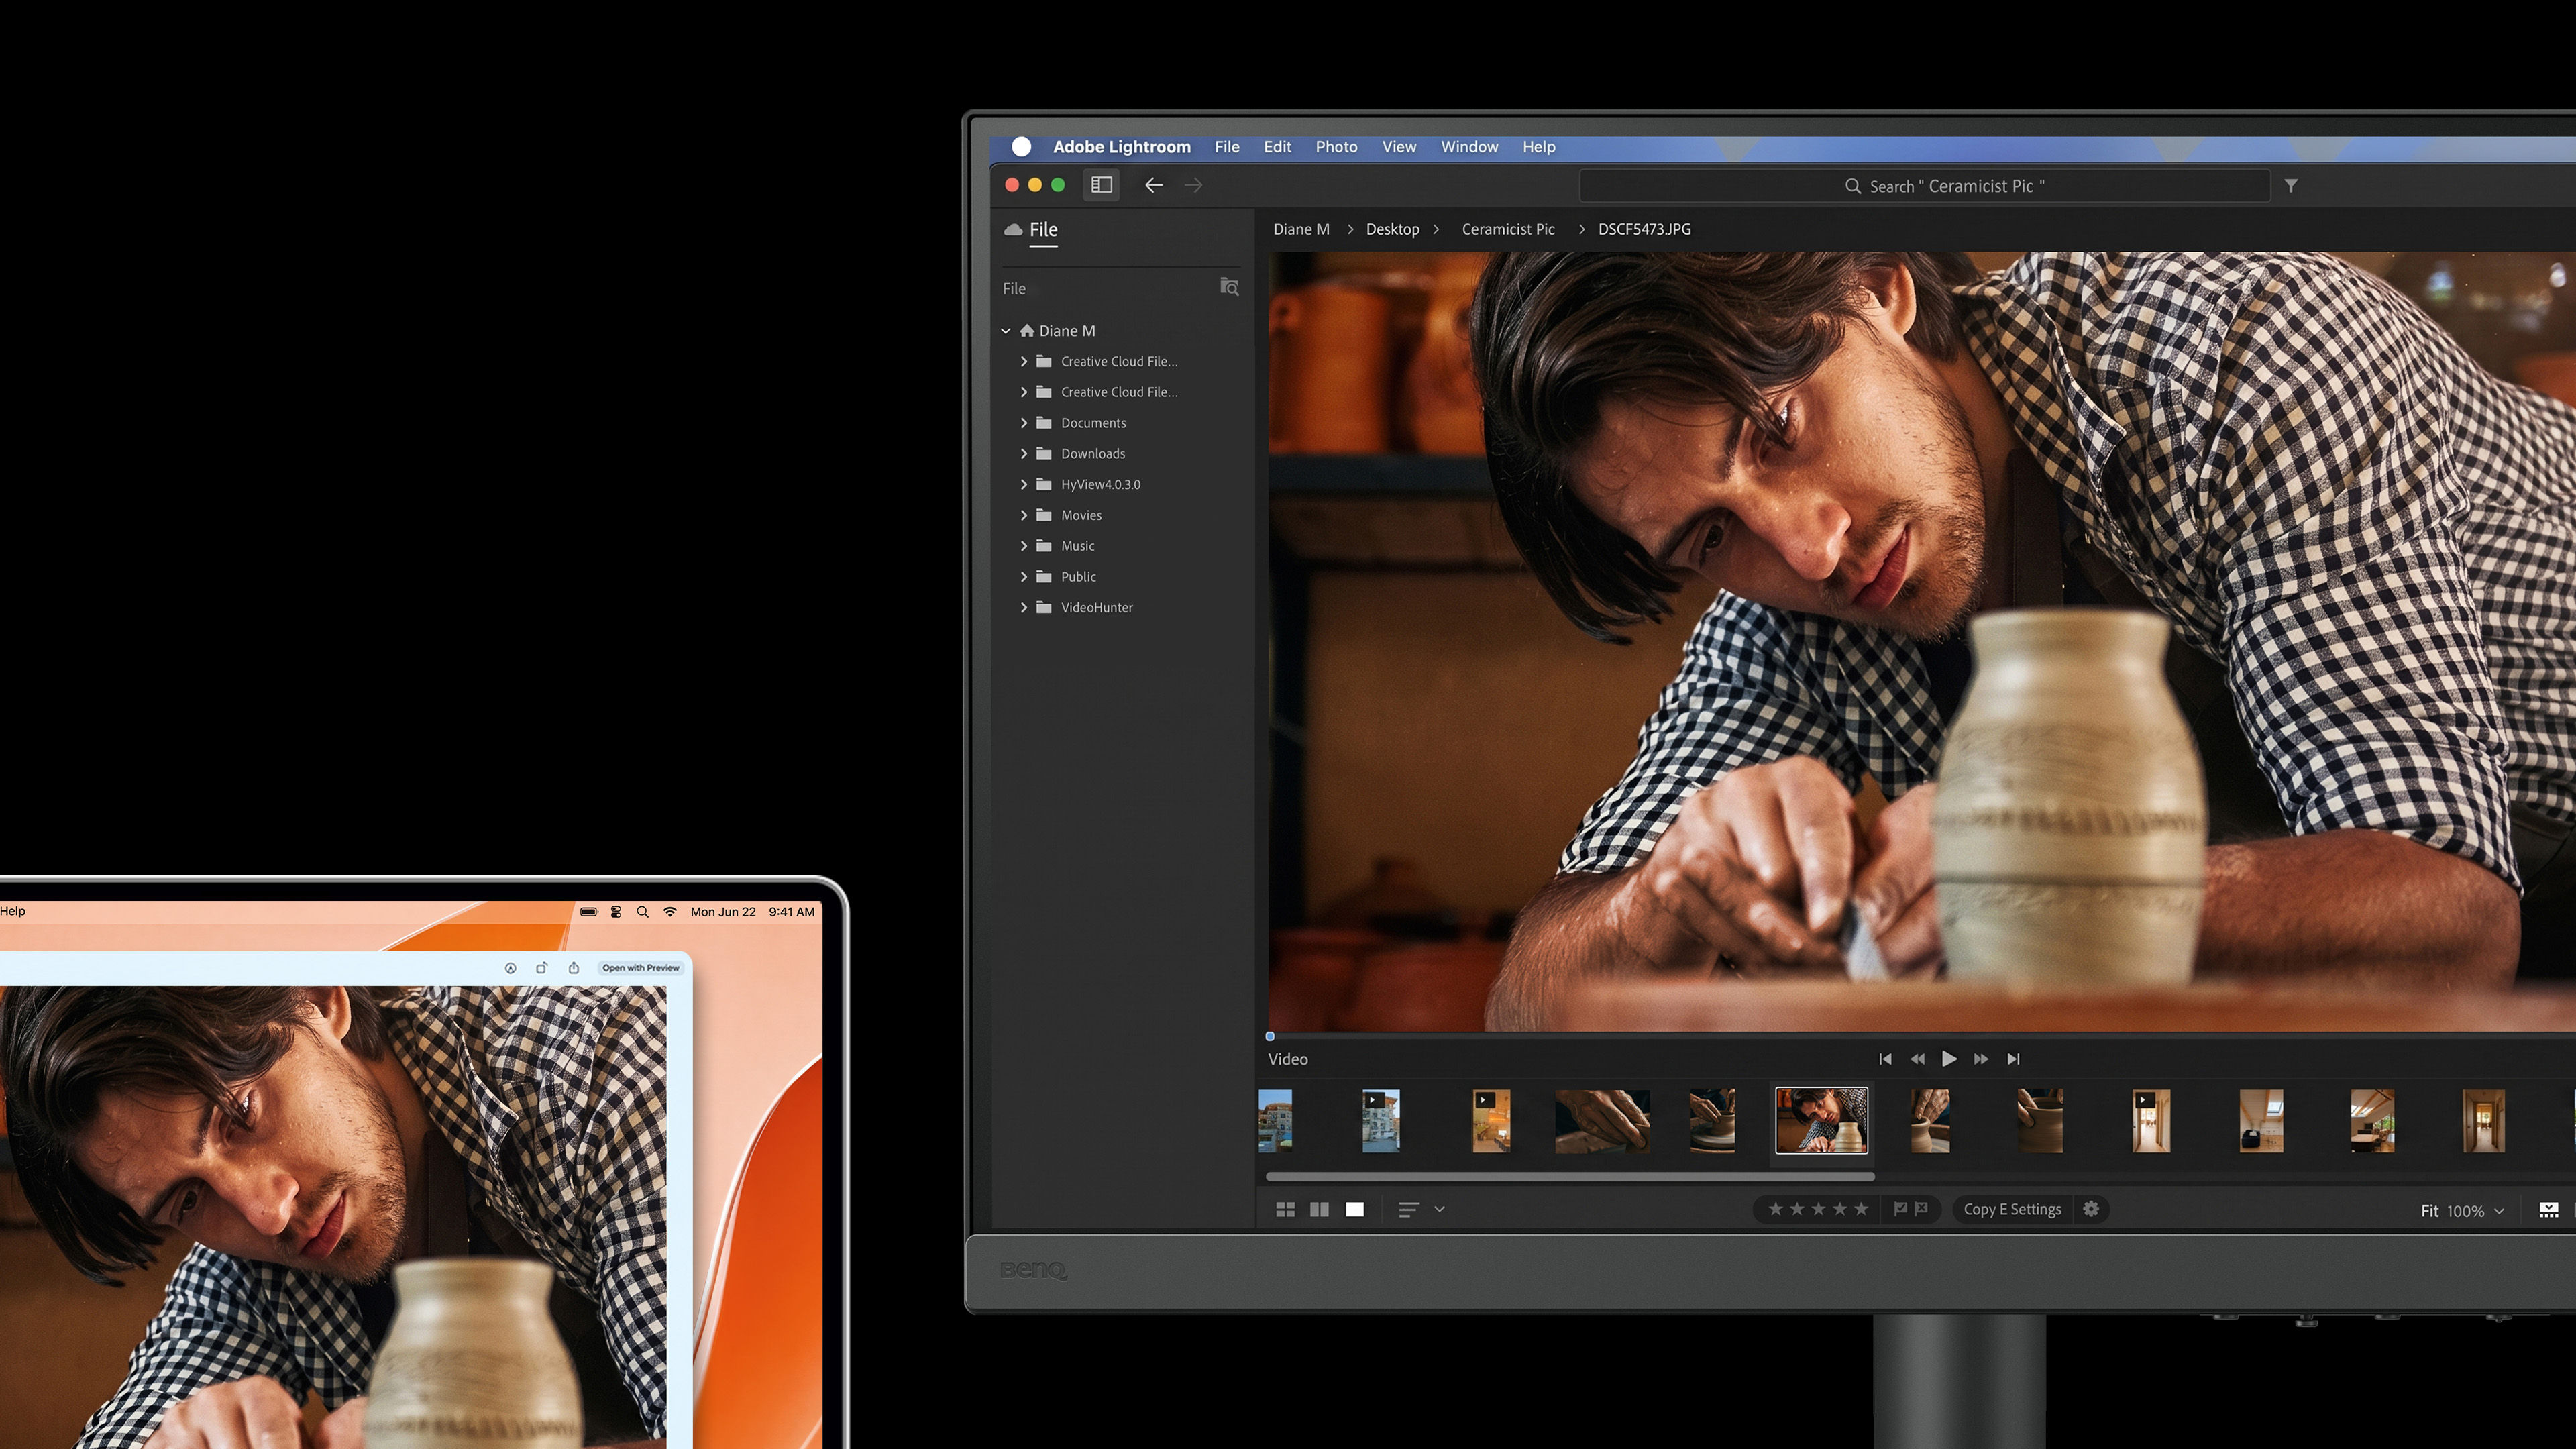This screenshot has width=2576, height=1449.
Task: Go to Diane M in the breadcrumb
Action: tap(1301, 230)
